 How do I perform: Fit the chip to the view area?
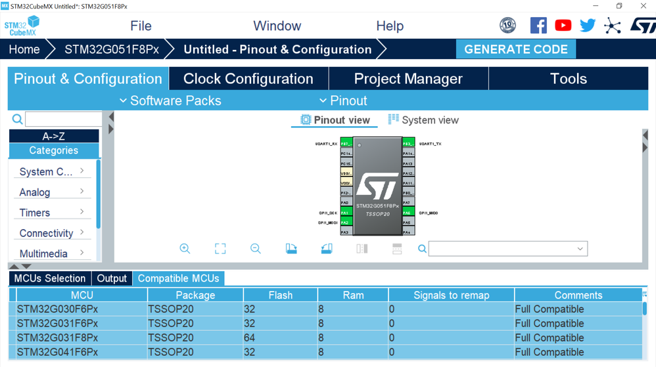pos(220,249)
